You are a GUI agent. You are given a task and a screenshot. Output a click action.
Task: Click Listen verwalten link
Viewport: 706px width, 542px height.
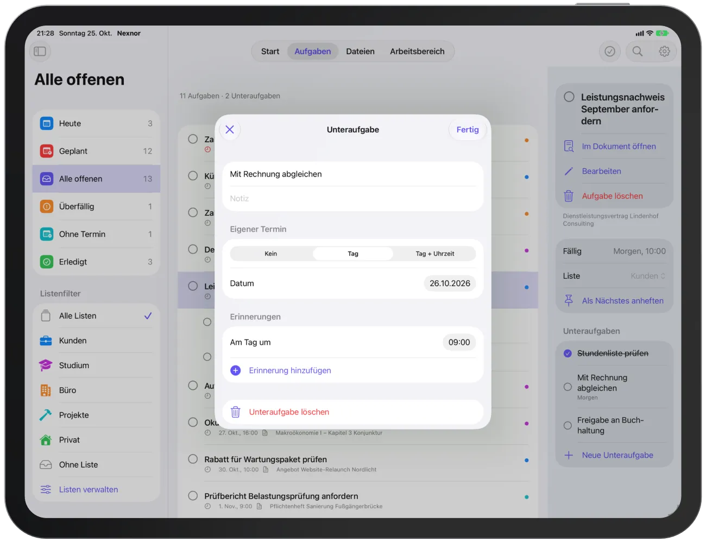click(x=89, y=489)
